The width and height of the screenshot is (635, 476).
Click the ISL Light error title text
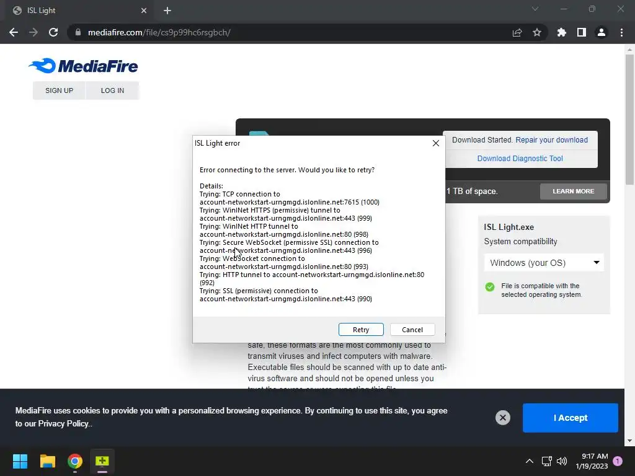pyautogui.click(x=217, y=143)
